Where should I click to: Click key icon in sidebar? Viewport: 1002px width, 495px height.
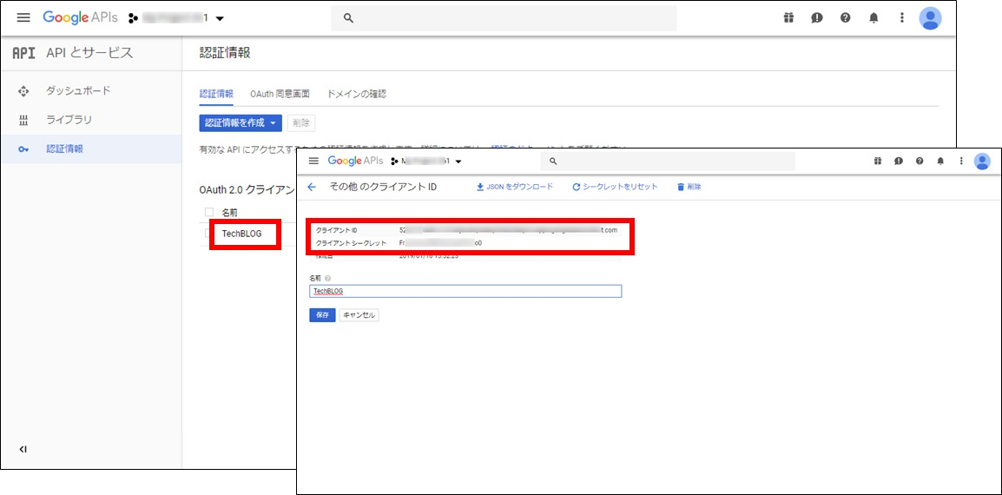(23, 149)
